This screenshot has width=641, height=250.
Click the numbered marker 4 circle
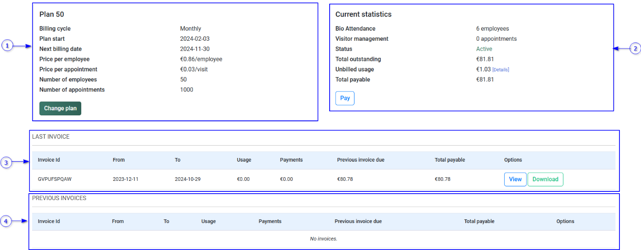[6, 222]
